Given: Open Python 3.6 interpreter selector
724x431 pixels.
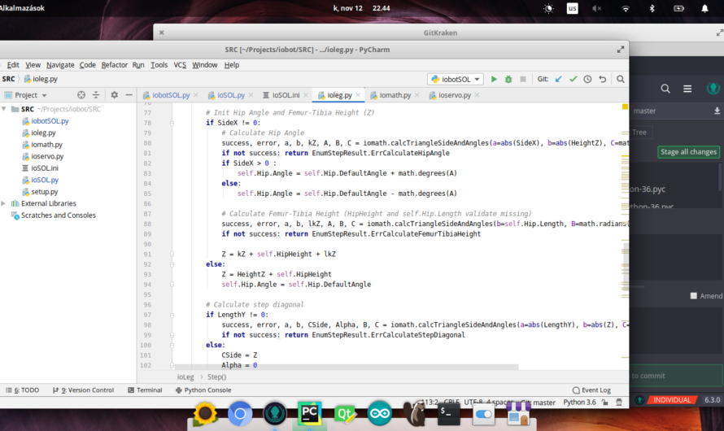Looking at the screenshot, I should click(579, 403).
